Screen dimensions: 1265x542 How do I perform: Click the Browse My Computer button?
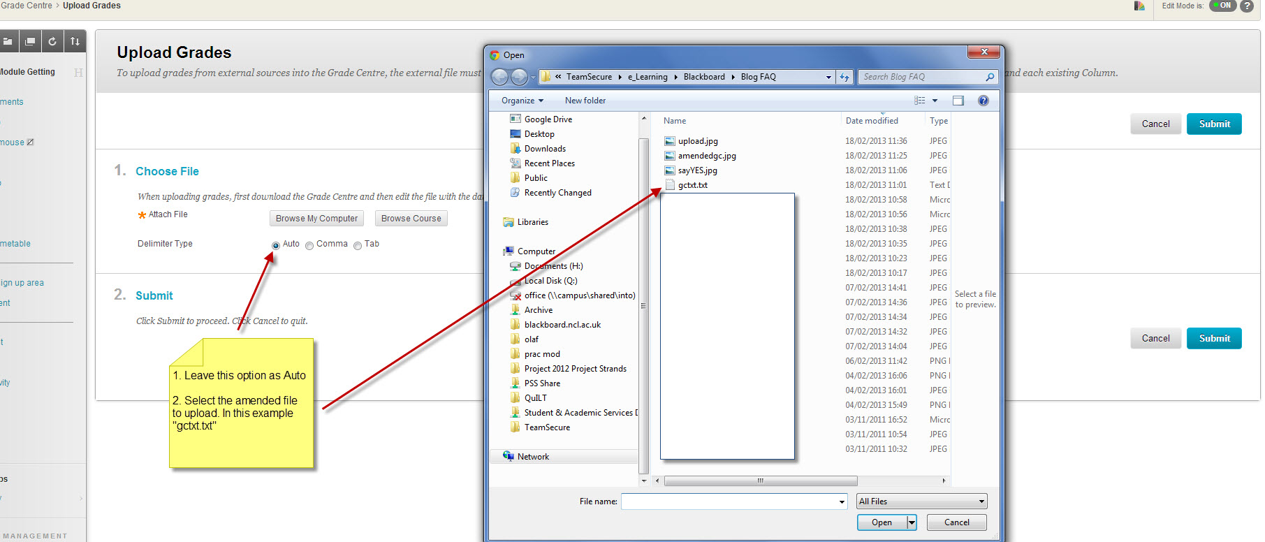pyautogui.click(x=316, y=219)
